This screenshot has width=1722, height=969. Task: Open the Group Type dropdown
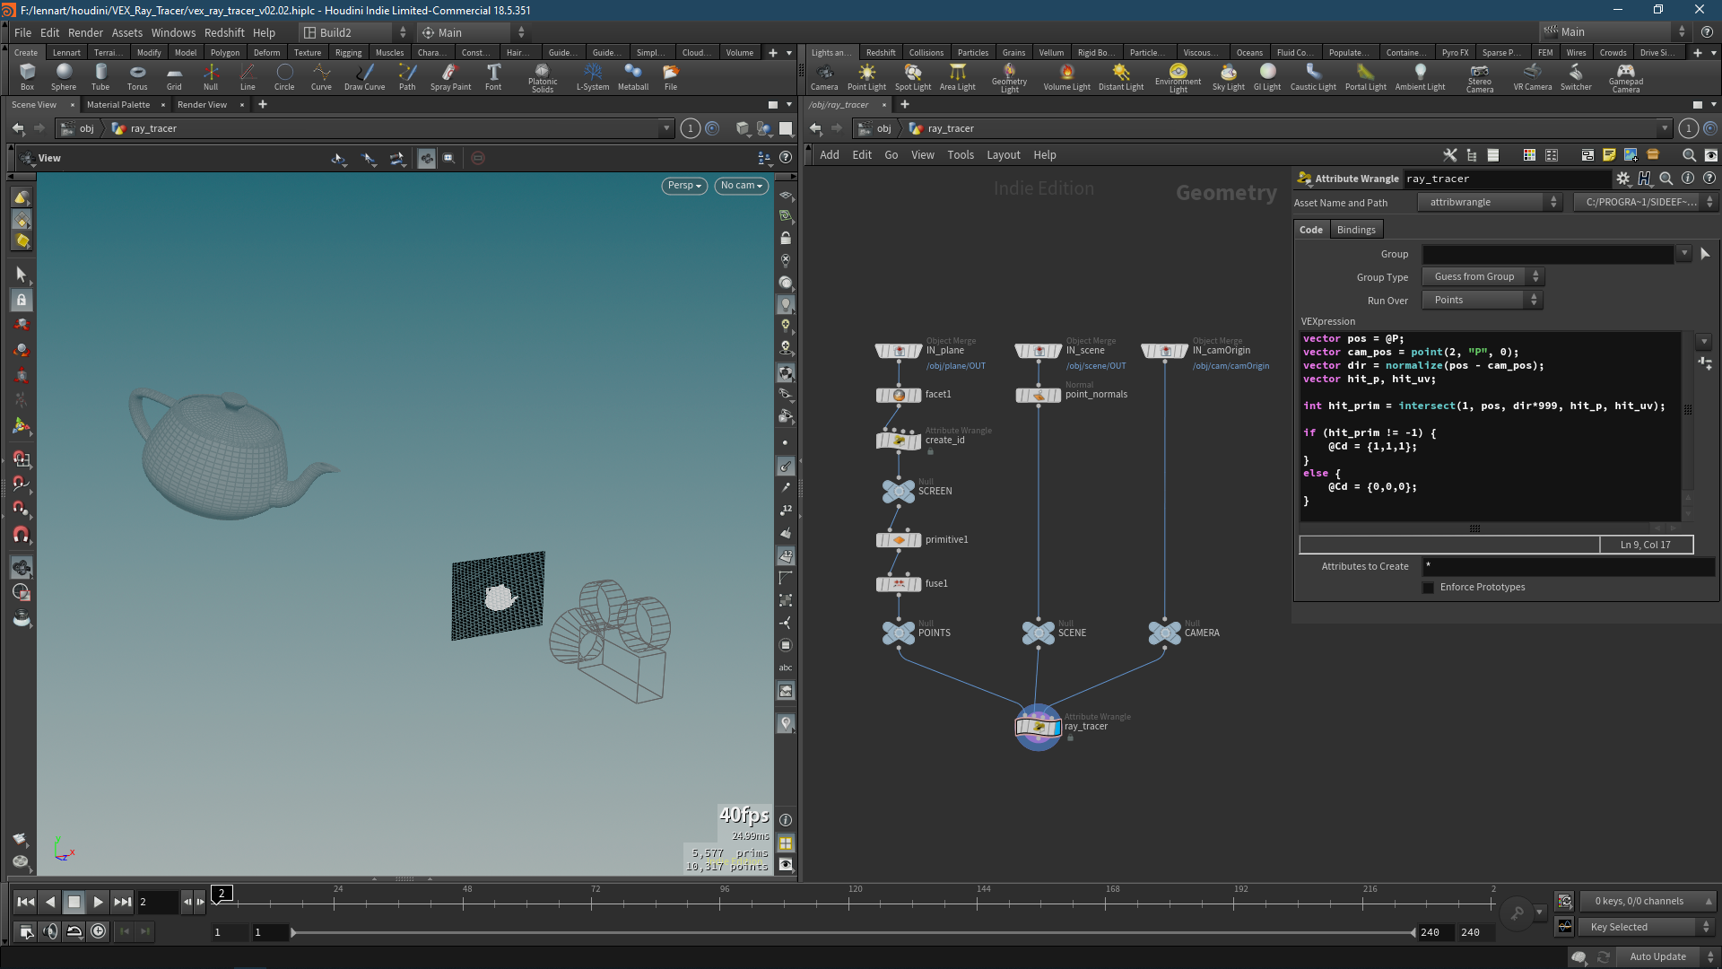1483,277
